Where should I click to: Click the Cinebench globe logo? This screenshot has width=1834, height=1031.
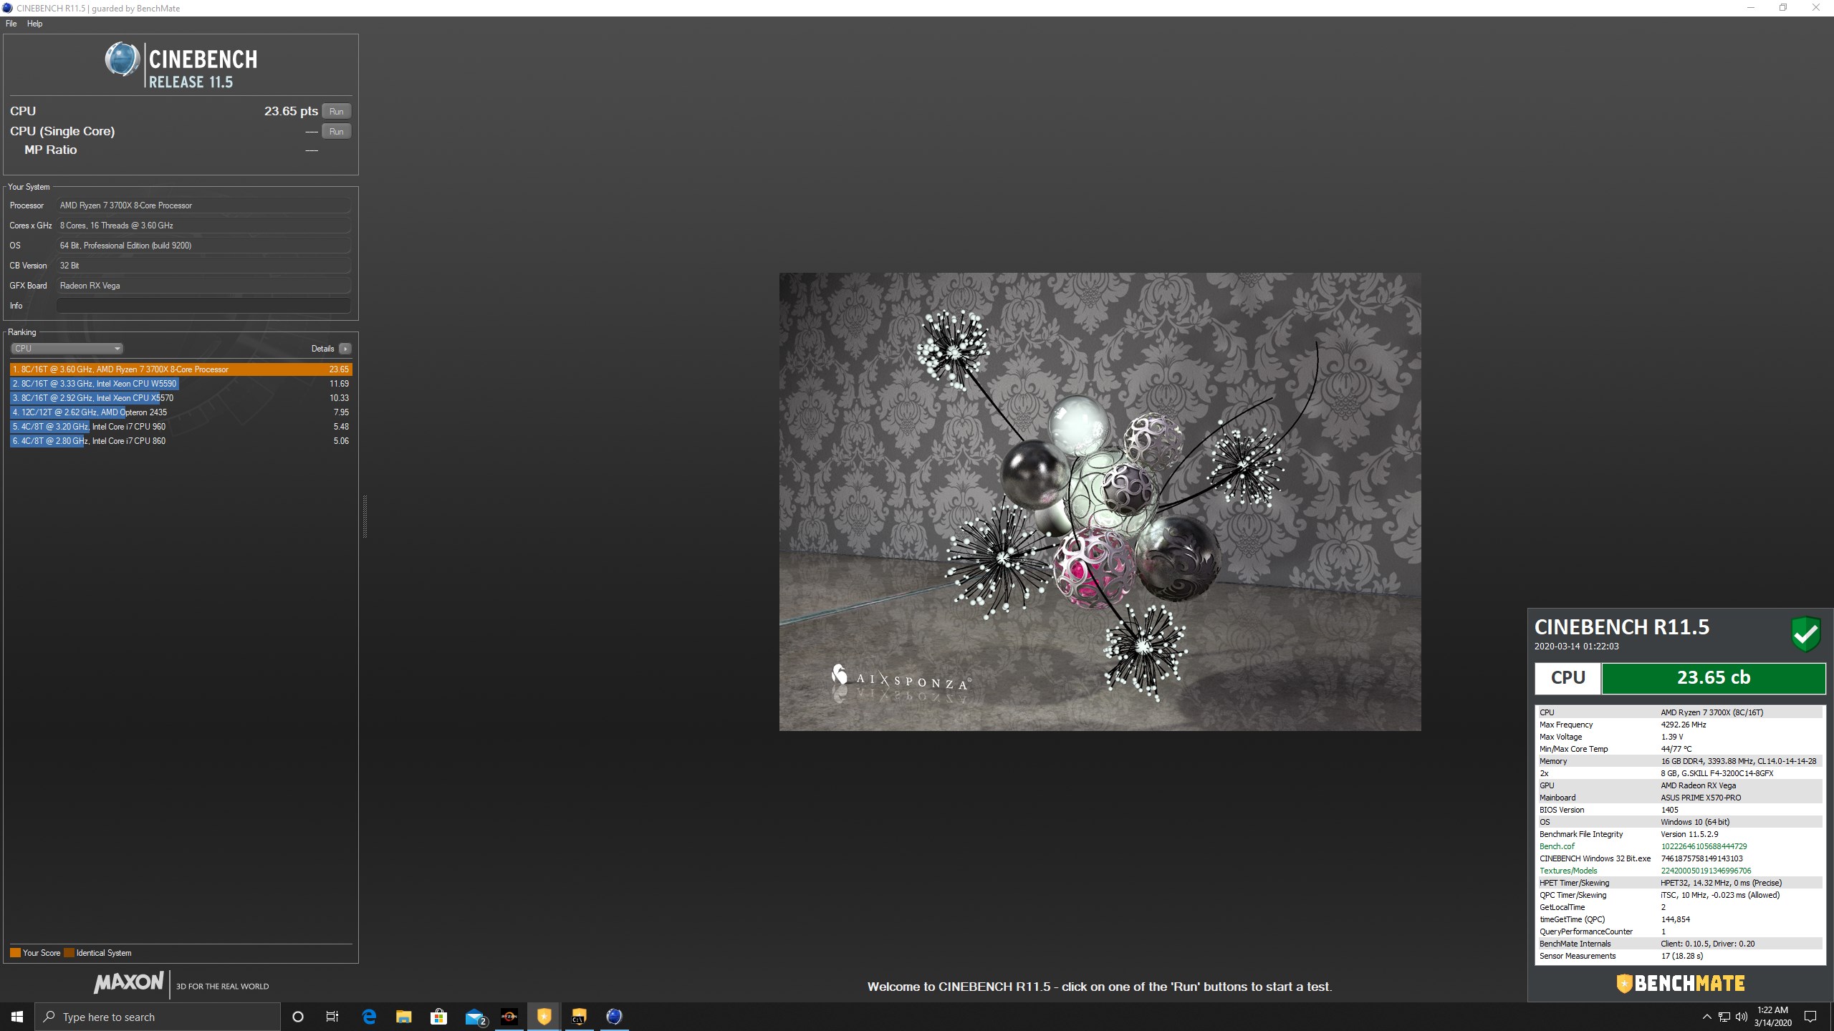coord(123,59)
